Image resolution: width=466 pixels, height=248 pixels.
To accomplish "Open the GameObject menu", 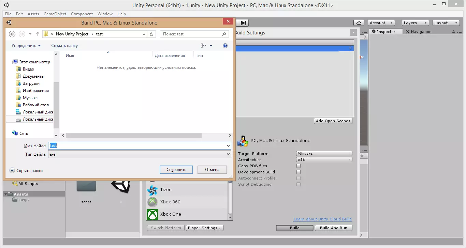I will [55, 14].
